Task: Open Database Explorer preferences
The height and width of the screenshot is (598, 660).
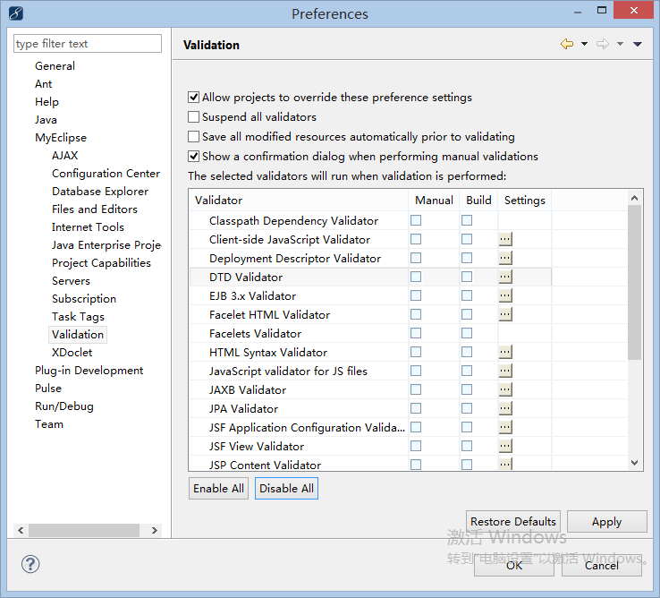Action: point(100,192)
